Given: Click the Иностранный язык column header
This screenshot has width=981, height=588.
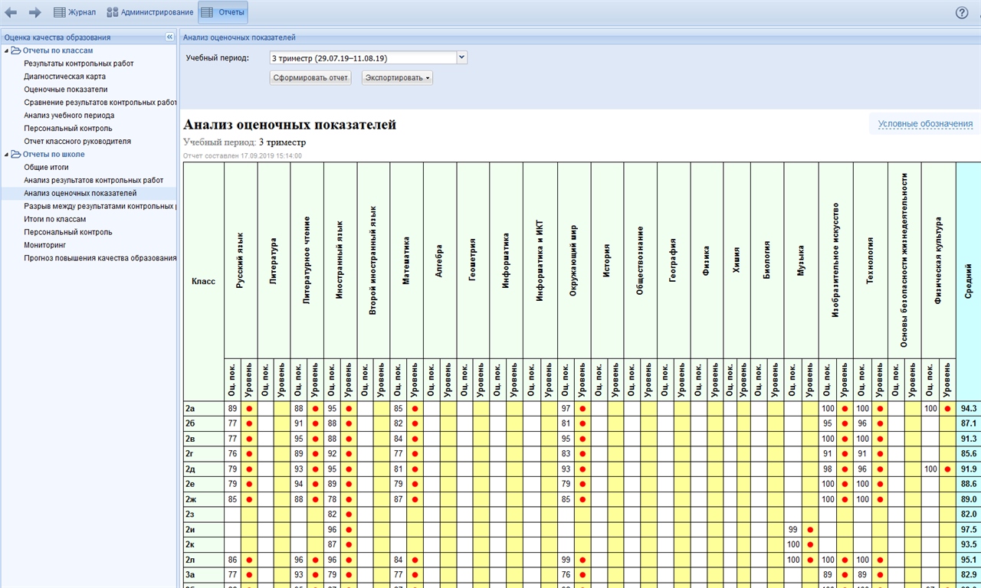Looking at the screenshot, I should pyautogui.click(x=340, y=260).
